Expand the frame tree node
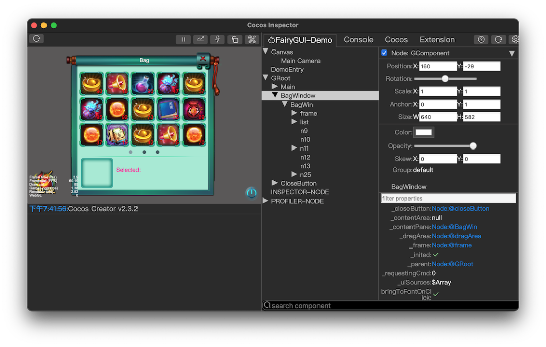The width and height of the screenshot is (546, 347). 294,113
